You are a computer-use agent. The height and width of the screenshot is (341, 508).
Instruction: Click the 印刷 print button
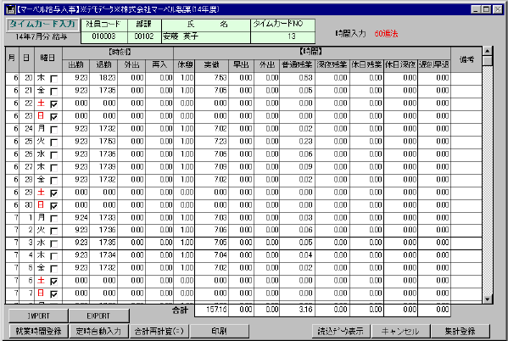pos(220,331)
